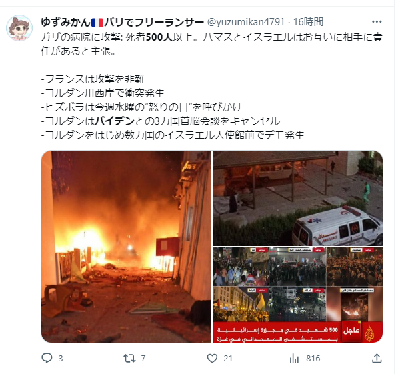This screenshot has height=374, width=406.
Task: Click the reply count number 3
Action: [61, 359]
